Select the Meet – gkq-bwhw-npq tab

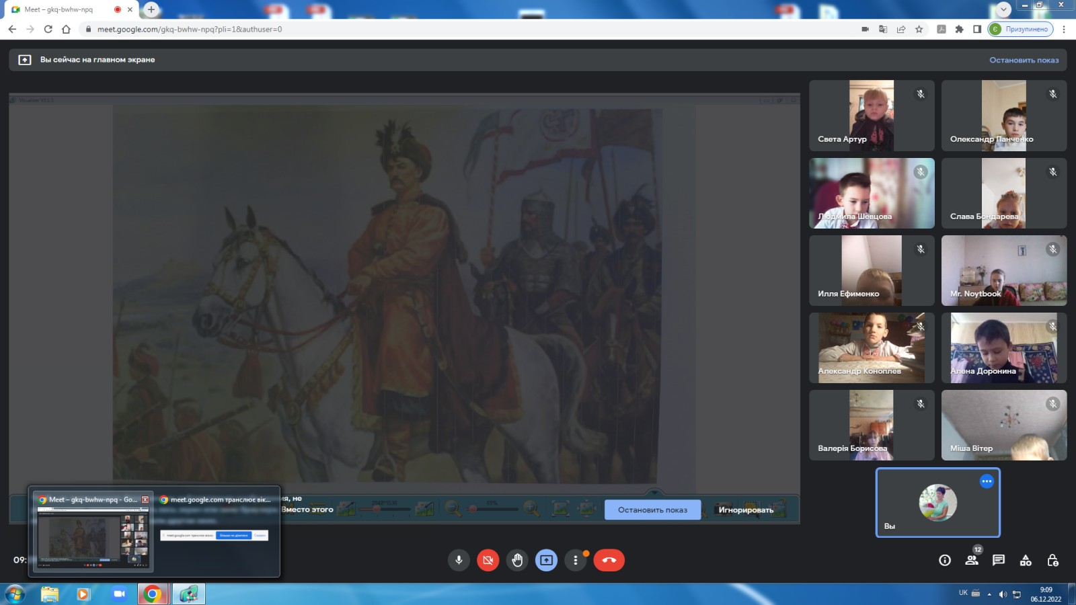coord(71,9)
